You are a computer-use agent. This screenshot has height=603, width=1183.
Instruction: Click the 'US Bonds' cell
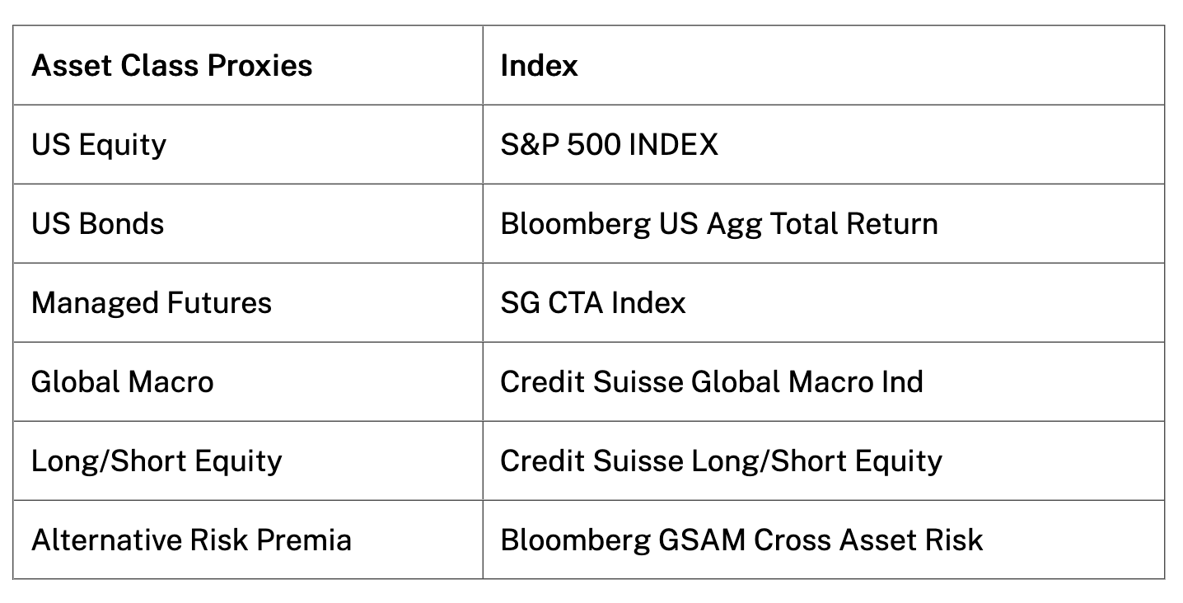97,224
